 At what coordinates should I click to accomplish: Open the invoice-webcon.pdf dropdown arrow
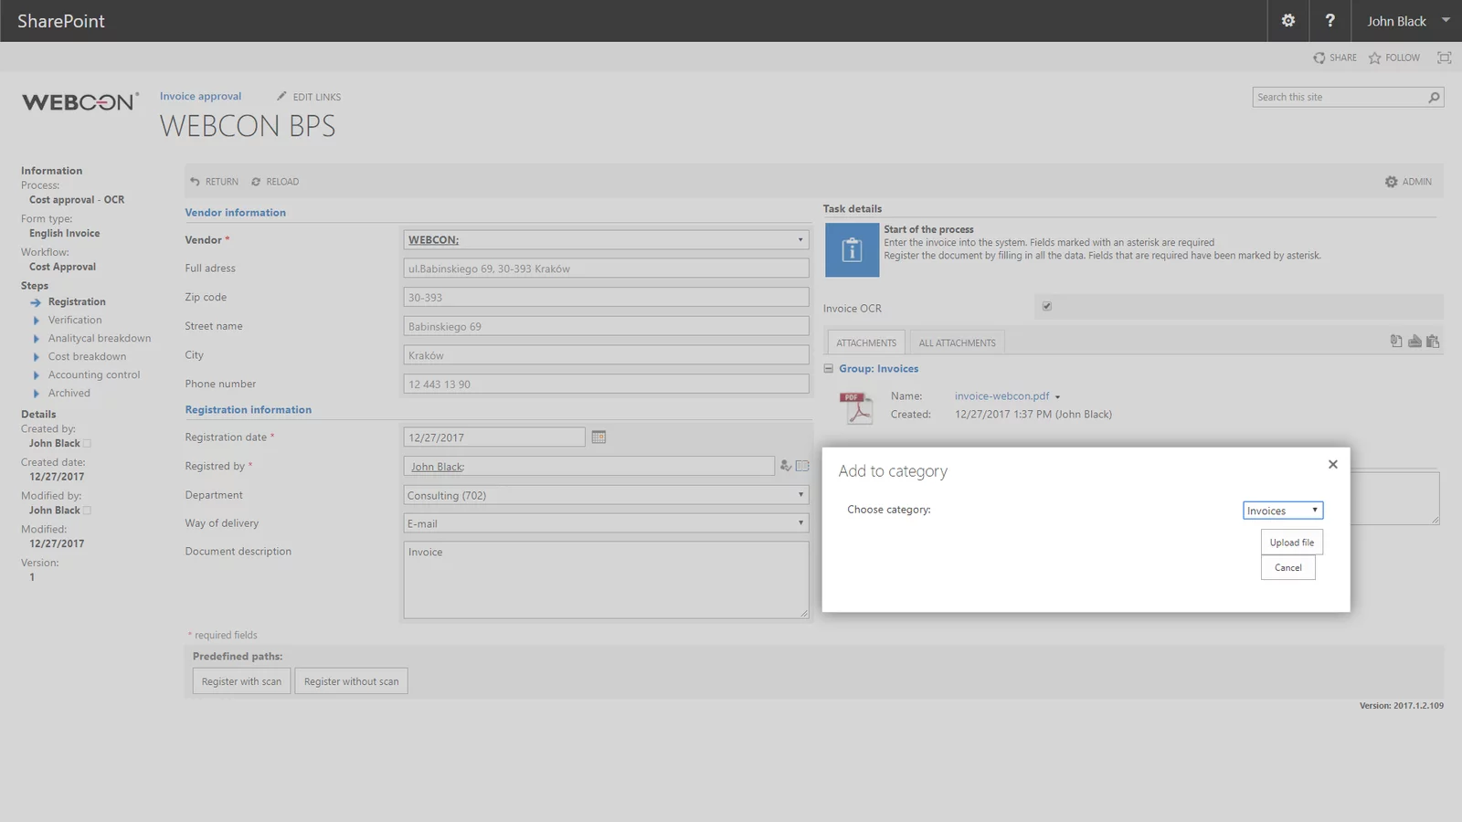tap(1057, 397)
